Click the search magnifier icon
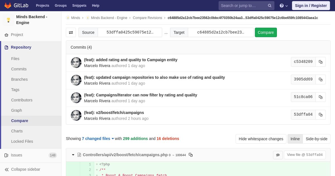The height and width of the screenshot is (176, 335). tap(270, 6)
